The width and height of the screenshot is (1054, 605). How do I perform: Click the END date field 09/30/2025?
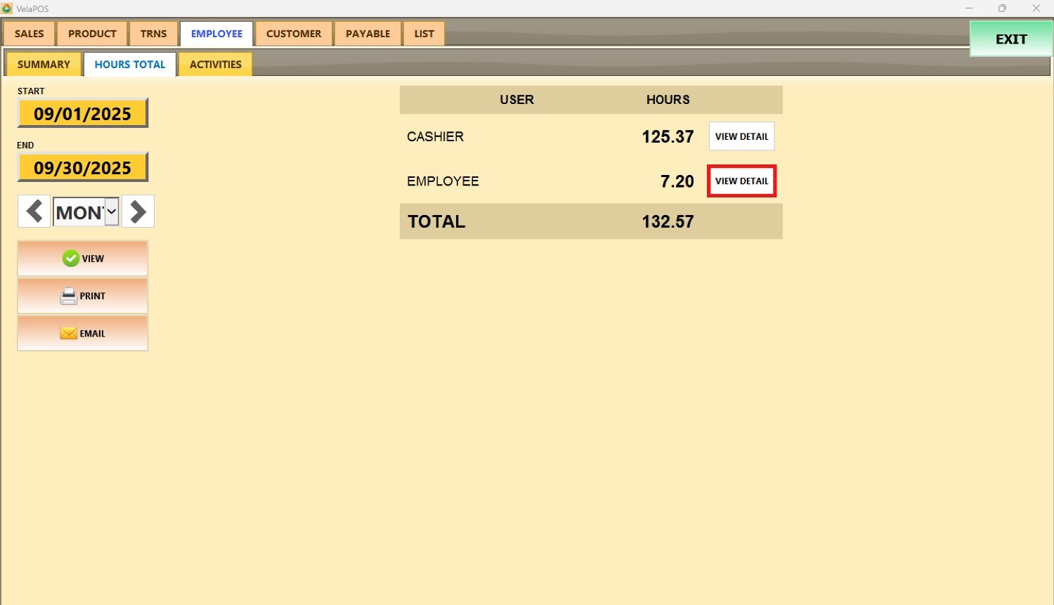[x=83, y=168]
